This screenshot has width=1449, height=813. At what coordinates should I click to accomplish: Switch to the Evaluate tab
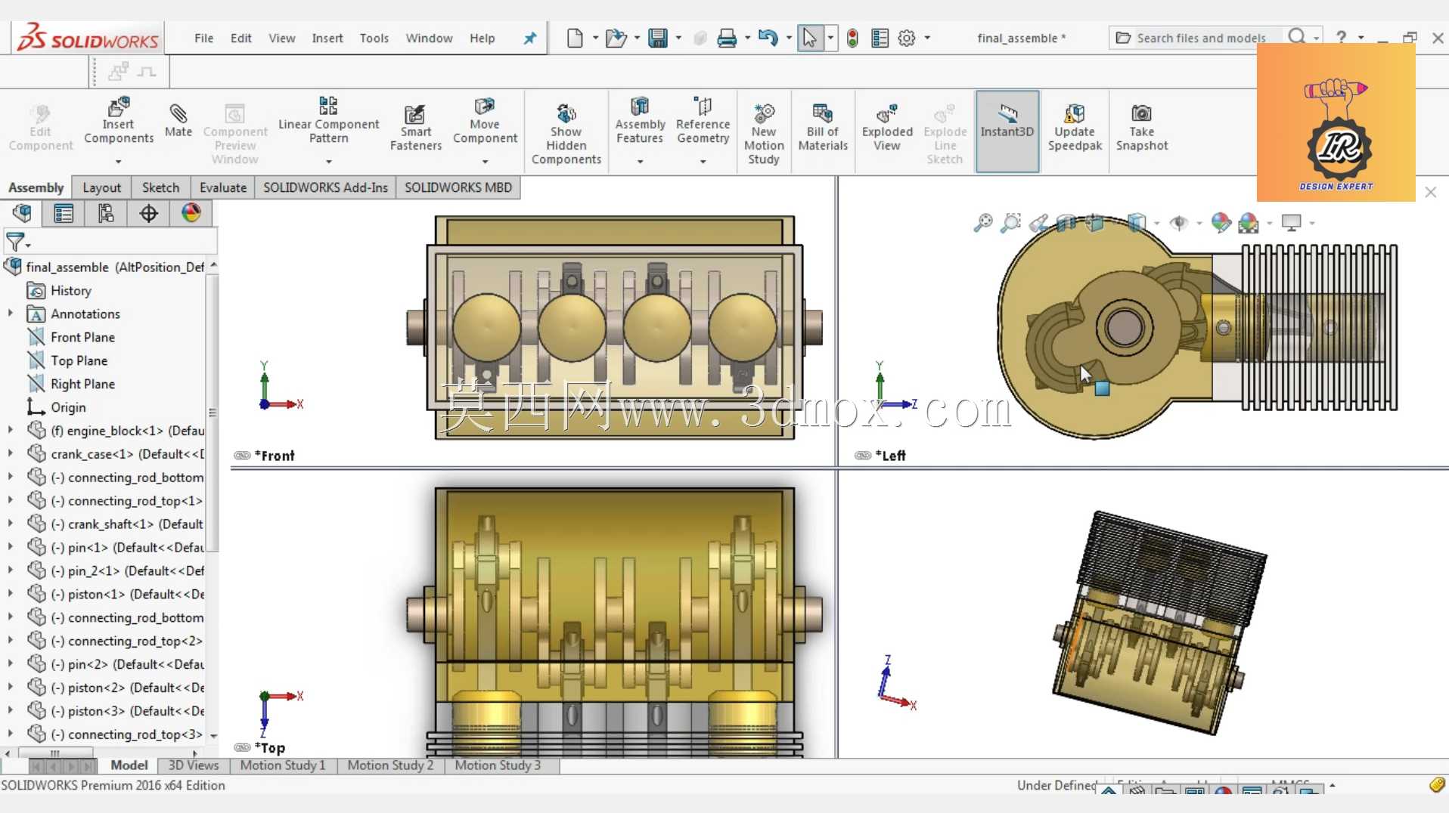tap(222, 187)
